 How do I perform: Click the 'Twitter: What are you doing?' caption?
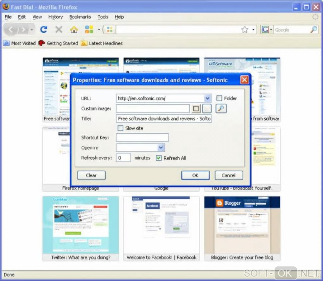(81, 258)
